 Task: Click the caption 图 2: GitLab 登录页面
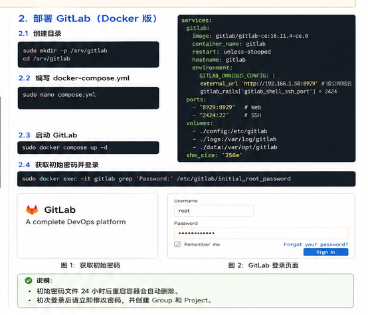(263, 265)
